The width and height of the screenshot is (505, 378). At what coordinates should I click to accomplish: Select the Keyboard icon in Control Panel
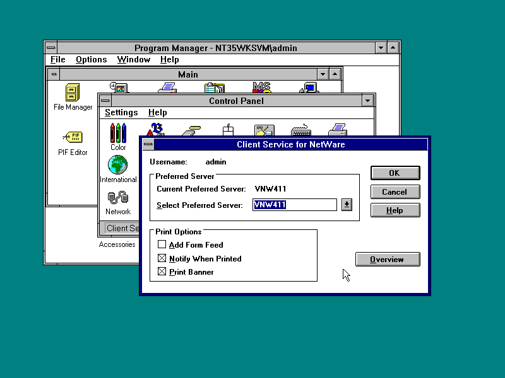[301, 130]
